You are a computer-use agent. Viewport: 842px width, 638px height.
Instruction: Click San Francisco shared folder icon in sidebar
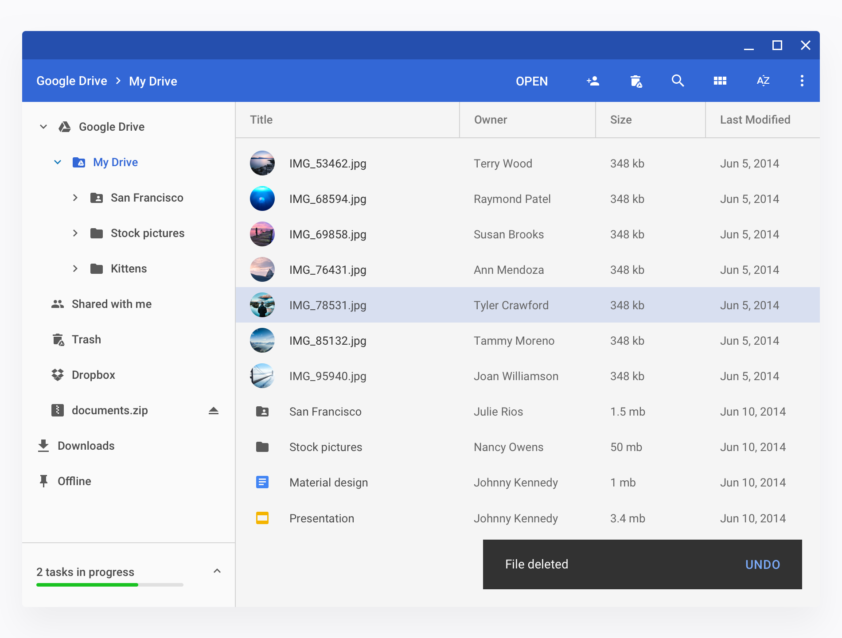point(97,198)
